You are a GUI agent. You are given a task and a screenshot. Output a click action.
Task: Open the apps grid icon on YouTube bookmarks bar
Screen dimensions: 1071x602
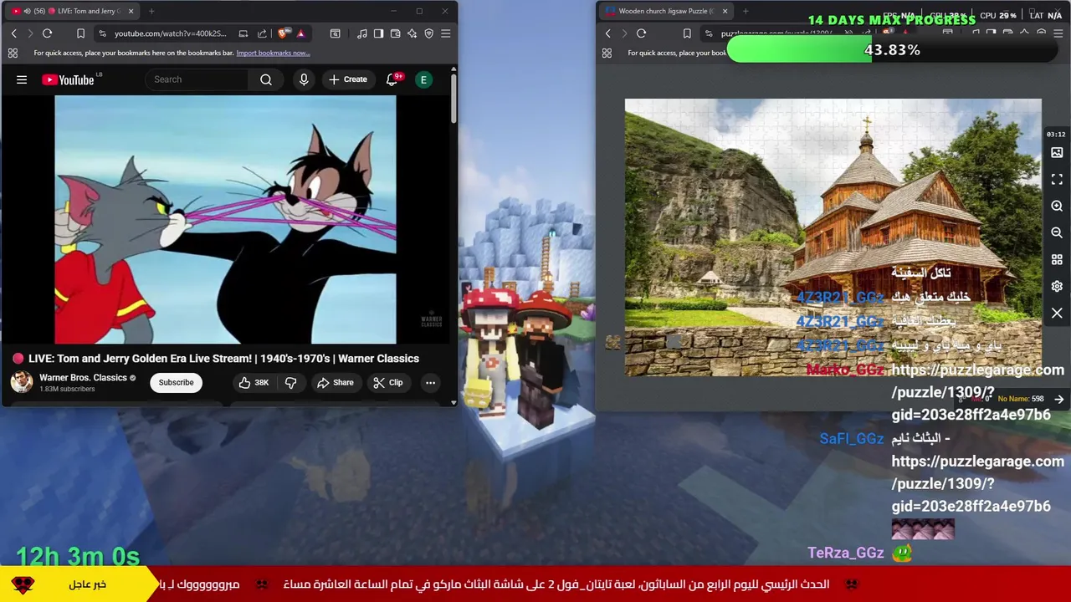coord(13,53)
